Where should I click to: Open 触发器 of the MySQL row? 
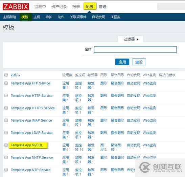coord(91,147)
